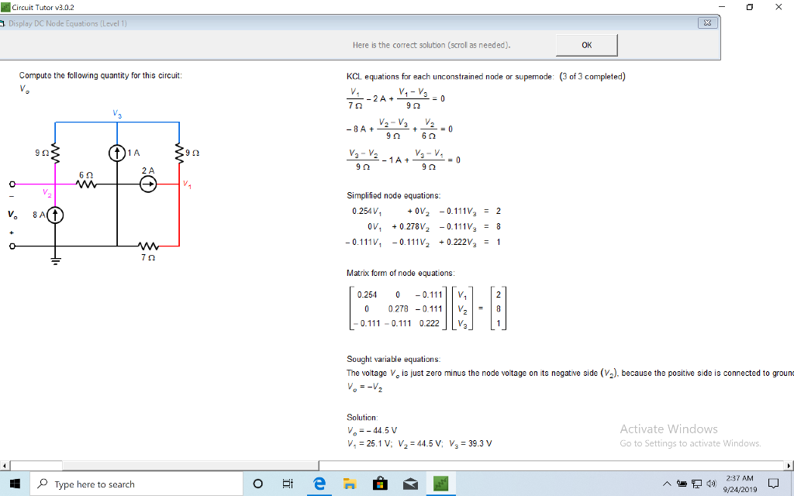Screen dimensions: 794x496
Task: Launch Microsoft Edge from the taskbar
Action: point(319,483)
